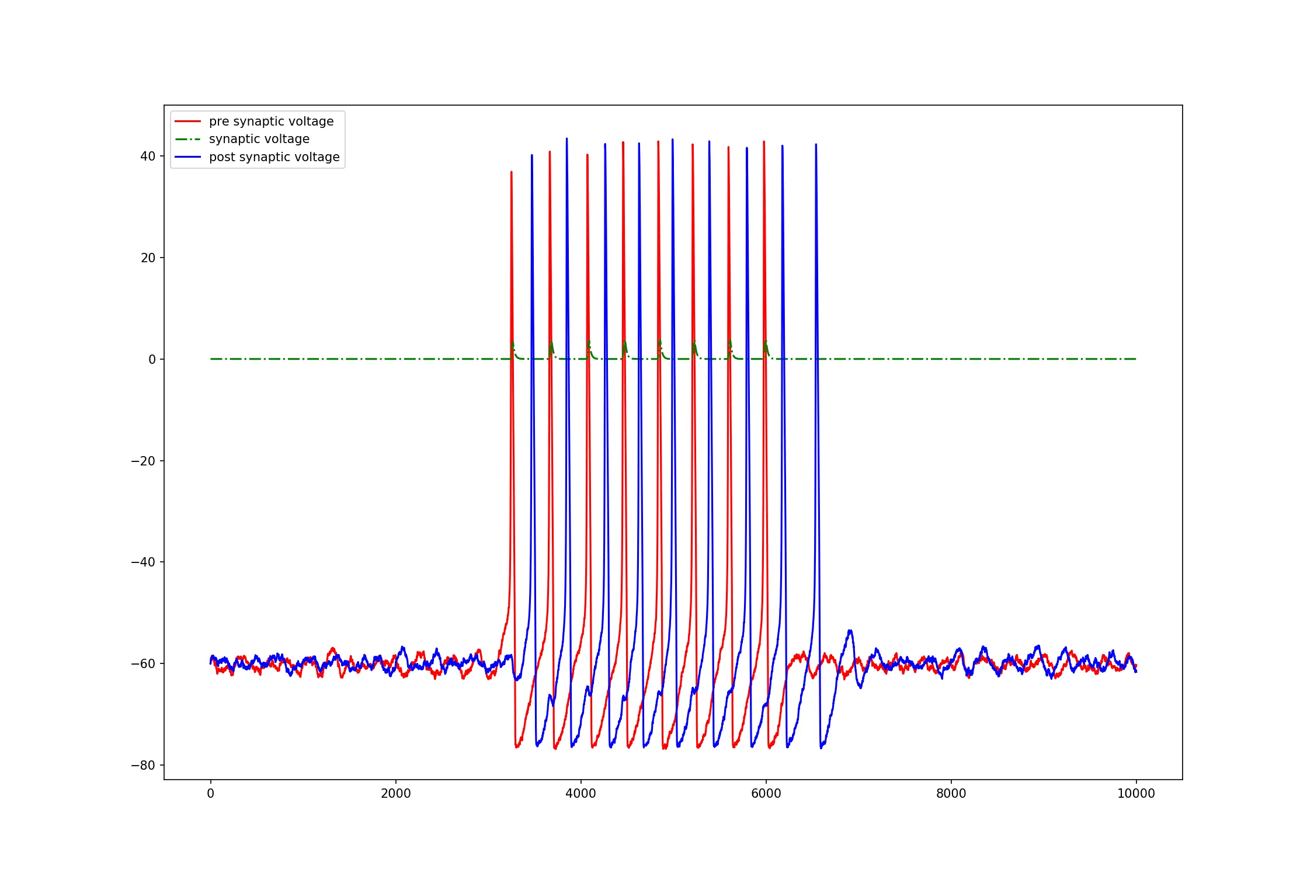Click the y-axis tick label 40
The width and height of the screenshot is (1314, 876).
(x=148, y=156)
